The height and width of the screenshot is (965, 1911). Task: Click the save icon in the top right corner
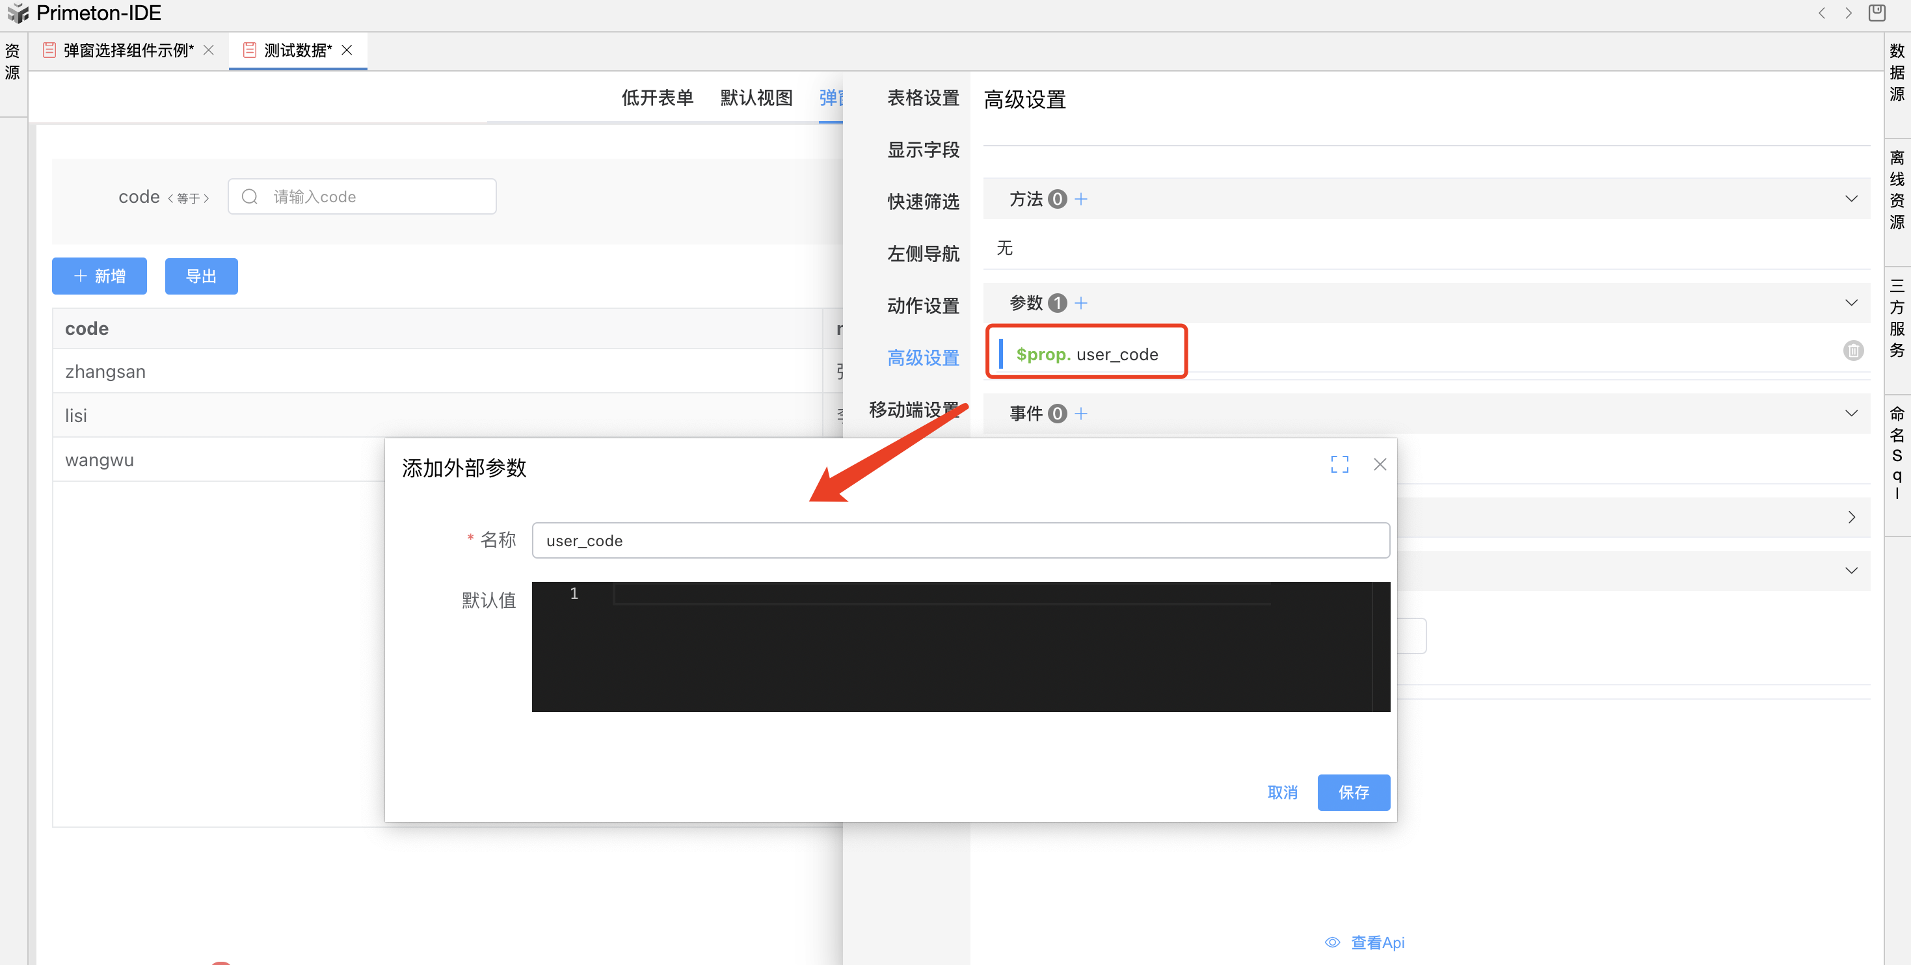(x=1876, y=12)
